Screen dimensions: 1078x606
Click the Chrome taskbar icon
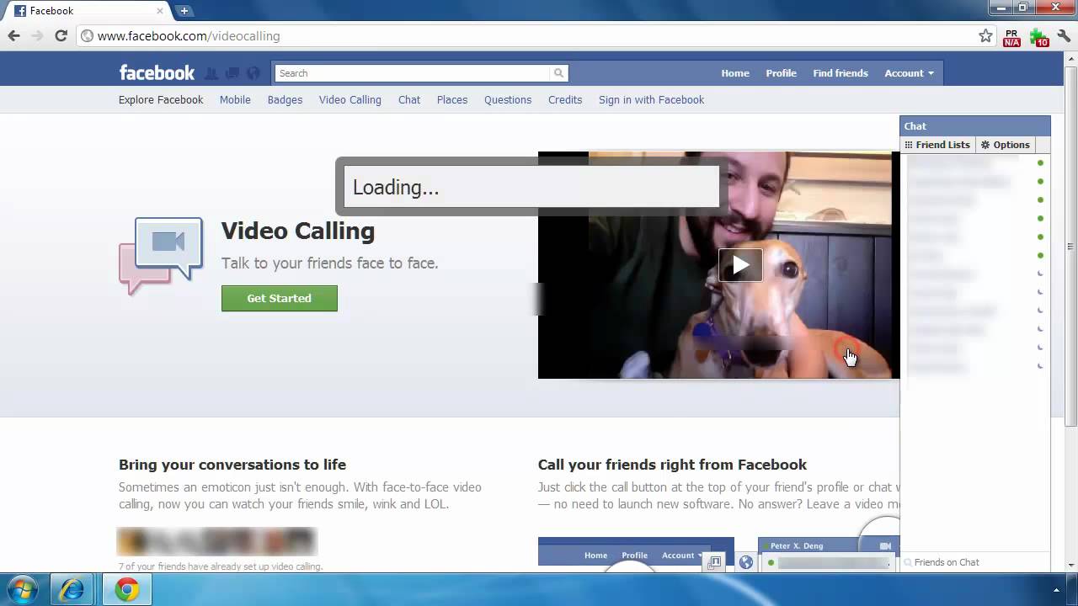(127, 589)
